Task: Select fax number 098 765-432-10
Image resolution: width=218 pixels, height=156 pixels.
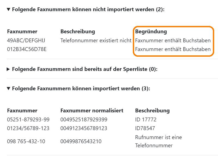Action: pos(26,141)
